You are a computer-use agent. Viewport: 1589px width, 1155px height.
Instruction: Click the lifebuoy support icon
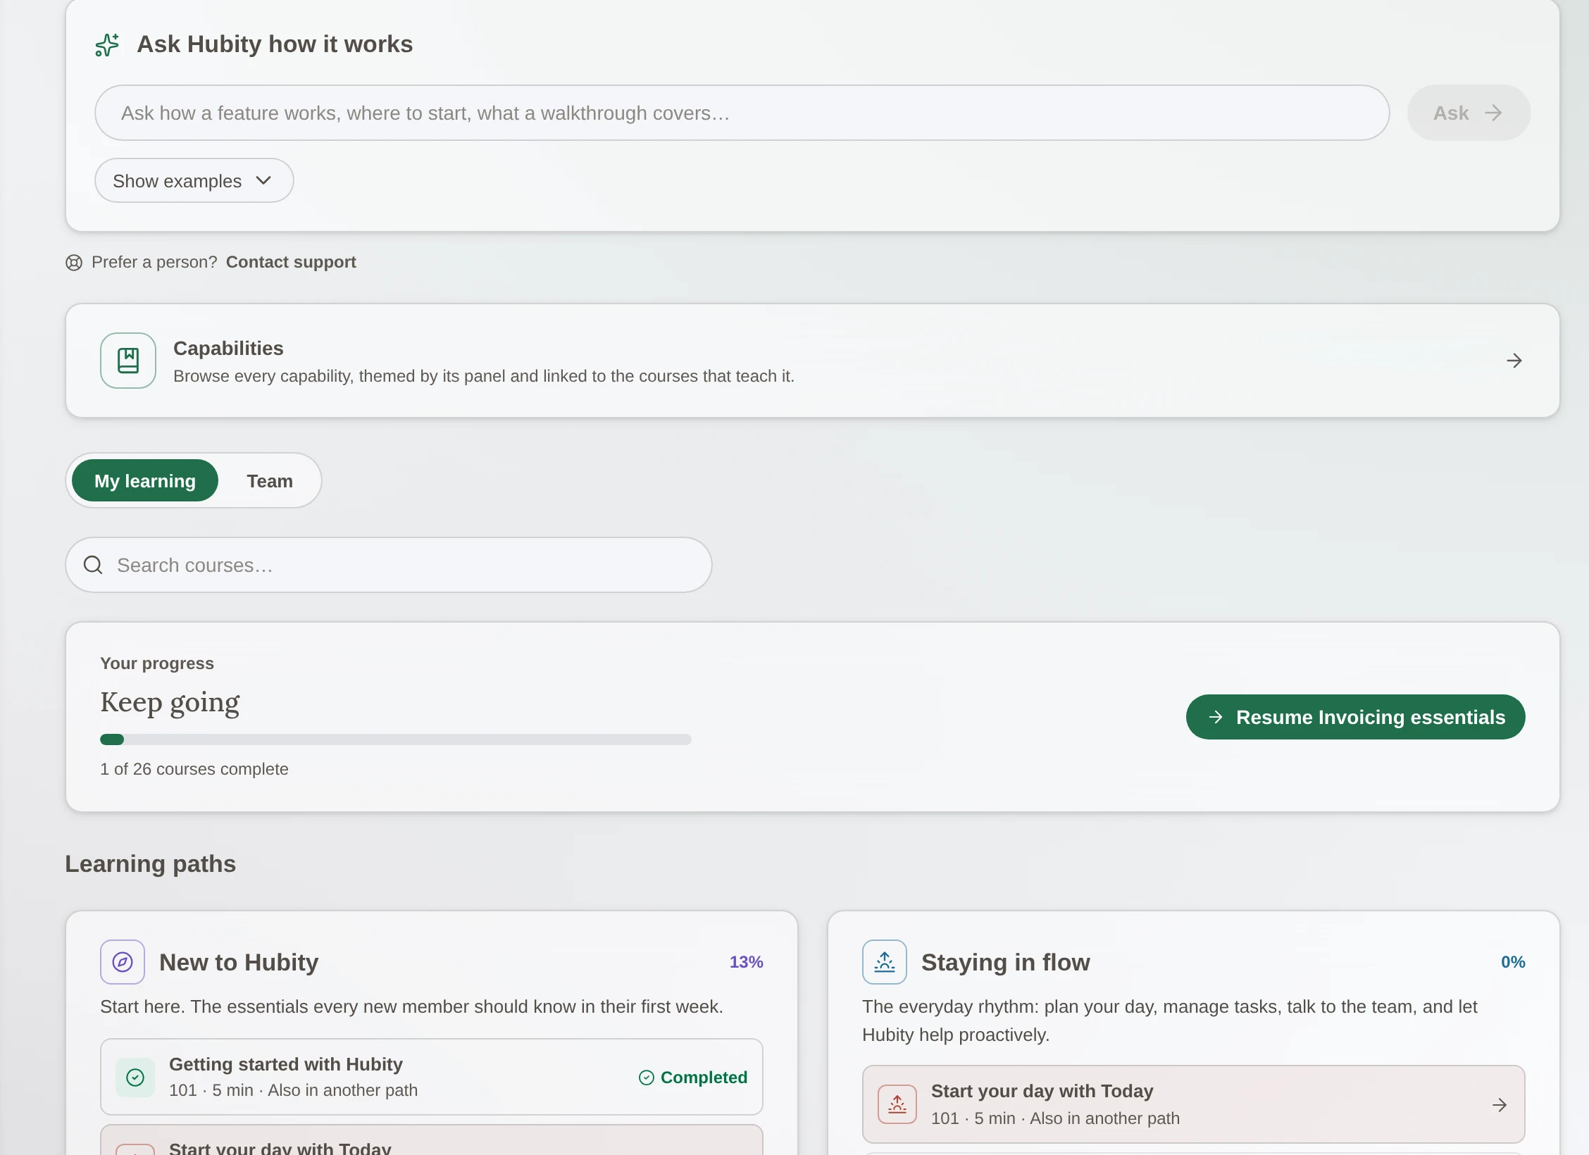pyautogui.click(x=74, y=263)
